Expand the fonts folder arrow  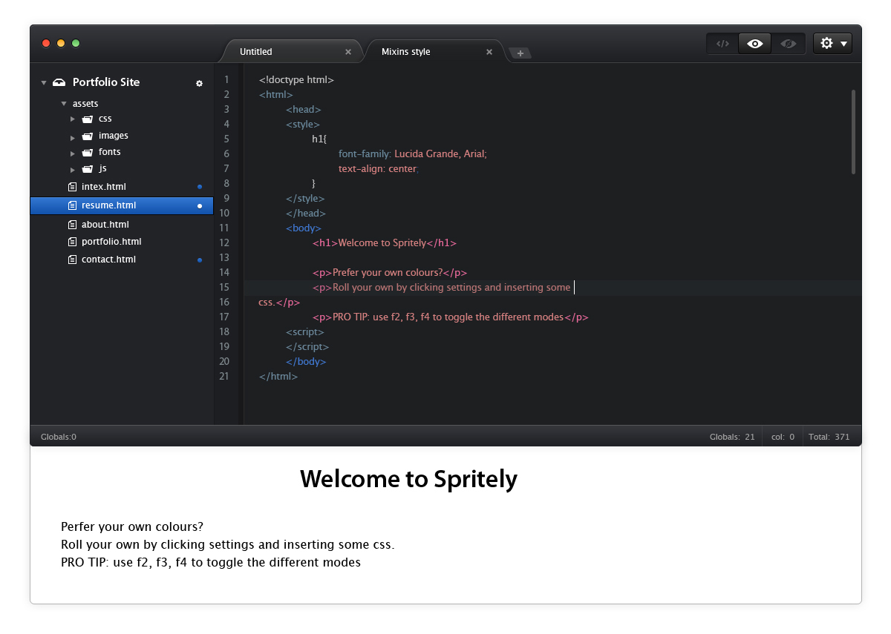(x=73, y=153)
